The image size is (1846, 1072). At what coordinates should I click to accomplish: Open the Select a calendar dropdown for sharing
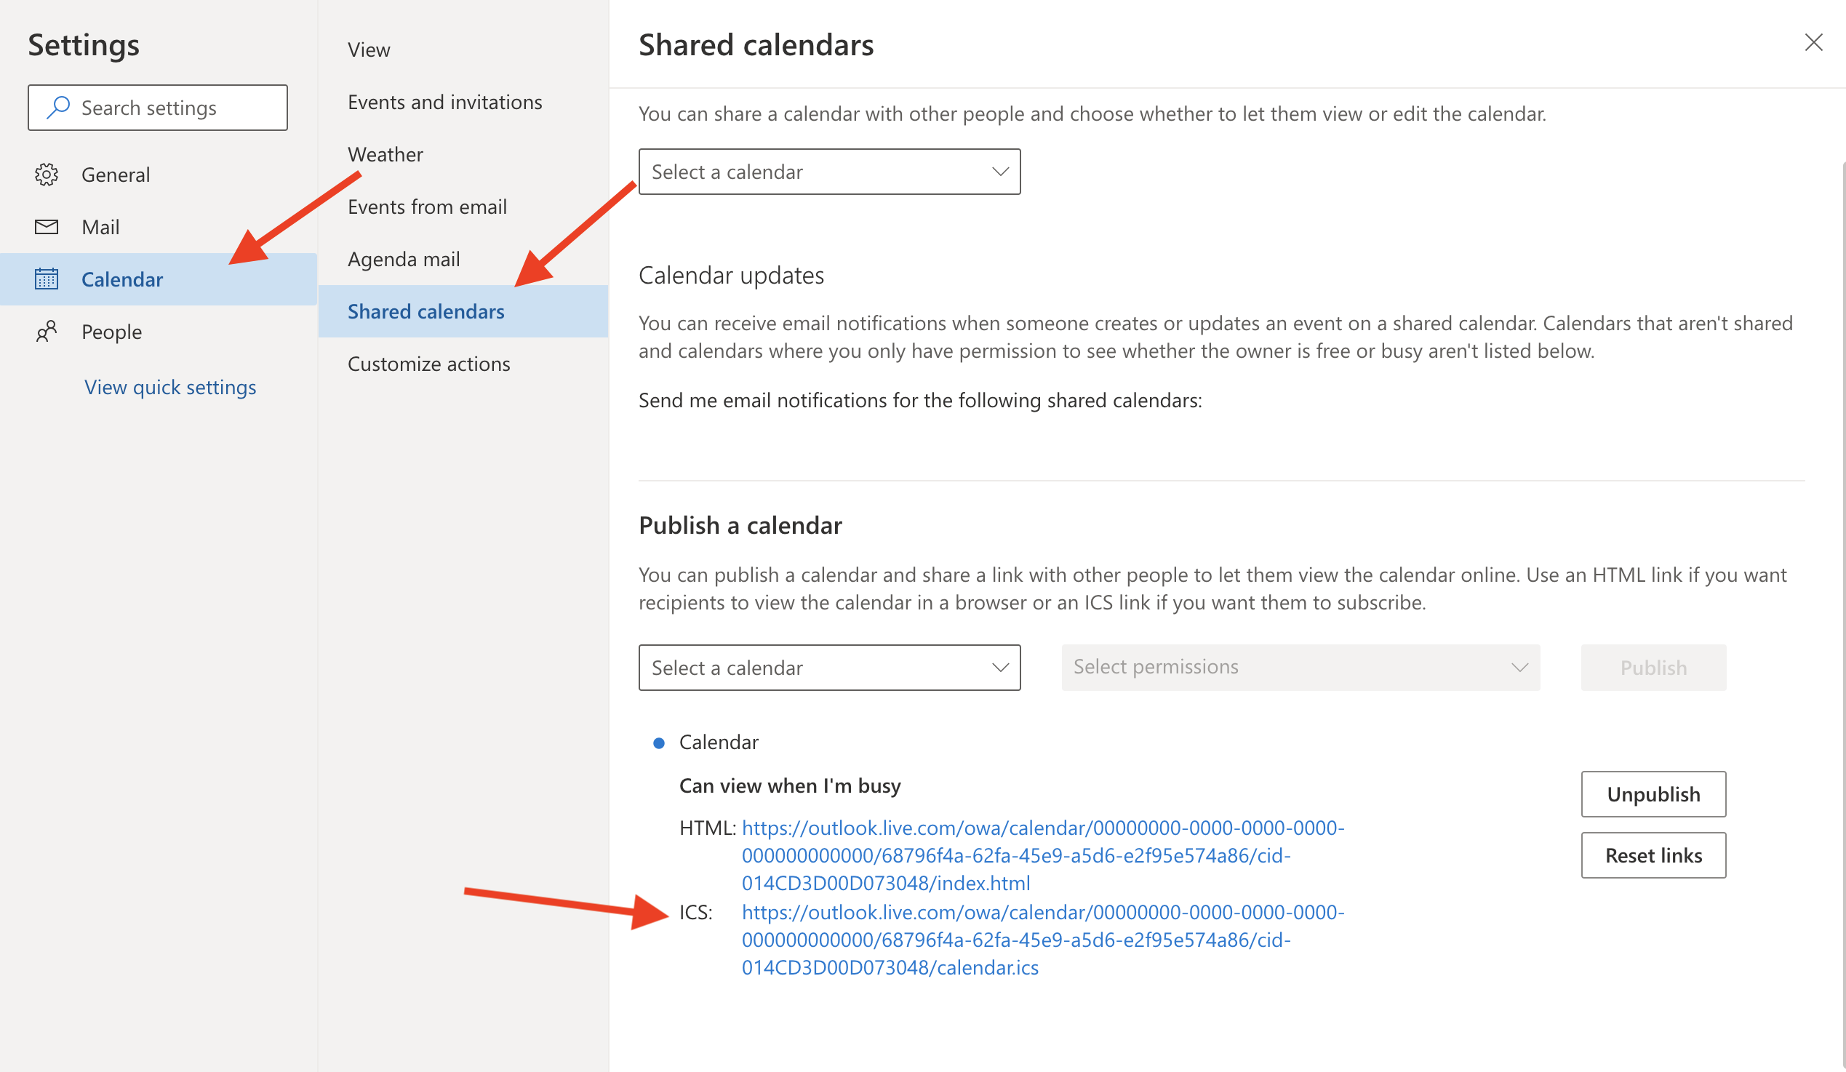(x=828, y=172)
